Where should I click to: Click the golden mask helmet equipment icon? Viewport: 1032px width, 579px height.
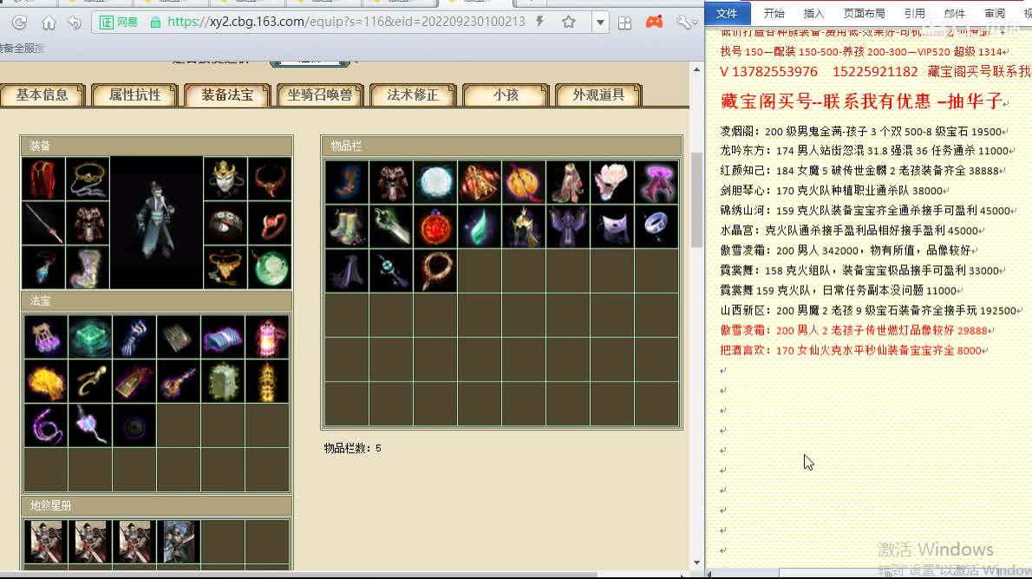click(x=225, y=179)
